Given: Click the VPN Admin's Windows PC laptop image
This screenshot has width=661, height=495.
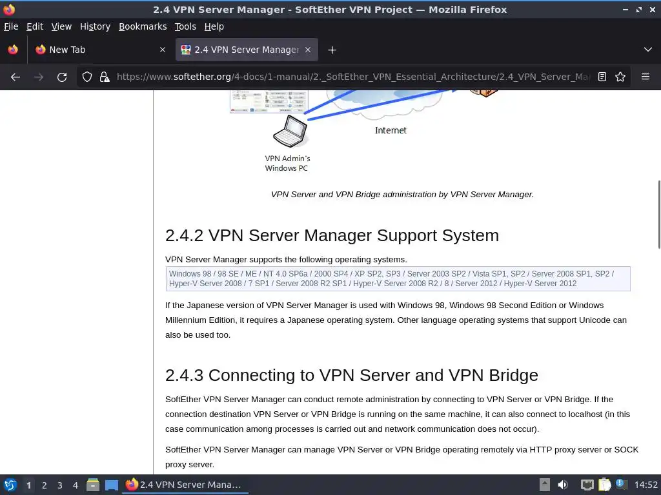Looking at the screenshot, I should (290, 131).
